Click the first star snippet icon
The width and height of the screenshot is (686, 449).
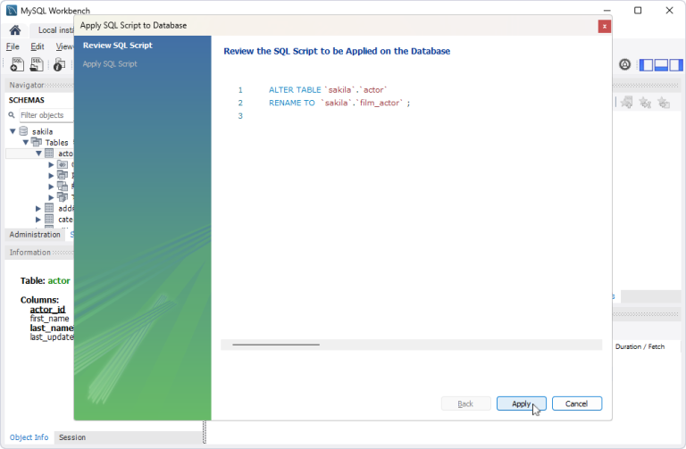coord(626,103)
